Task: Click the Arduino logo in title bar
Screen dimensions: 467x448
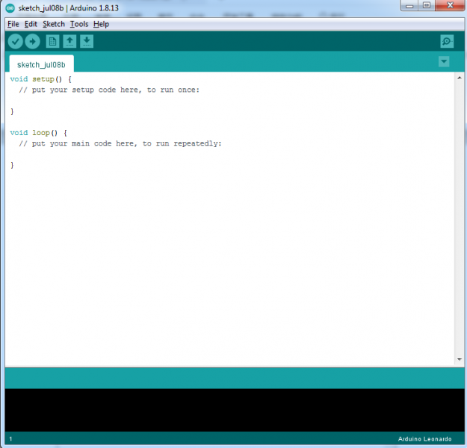Action: click(x=10, y=7)
